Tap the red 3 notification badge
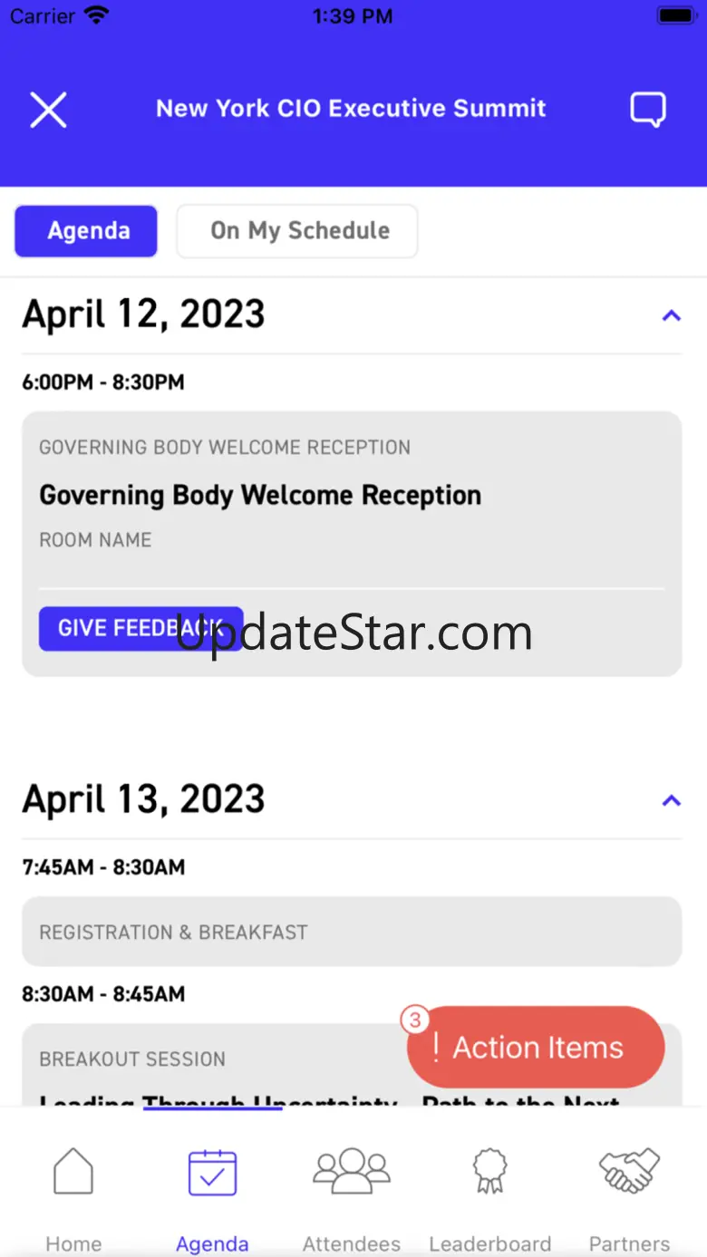The height and width of the screenshot is (1257, 707). click(x=415, y=1020)
